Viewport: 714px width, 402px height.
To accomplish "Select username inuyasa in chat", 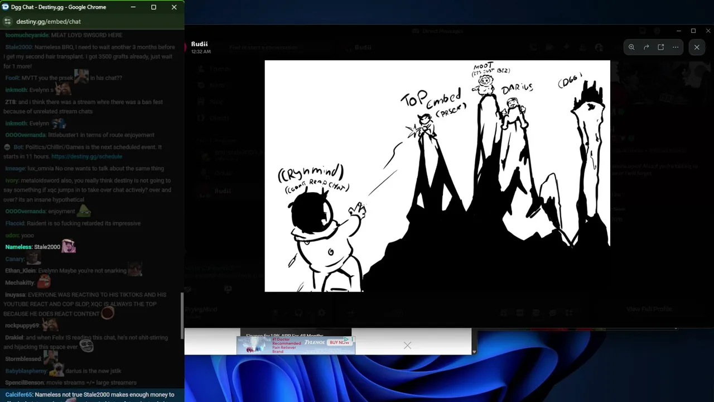I will pyautogui.click(x=15, y=295).
